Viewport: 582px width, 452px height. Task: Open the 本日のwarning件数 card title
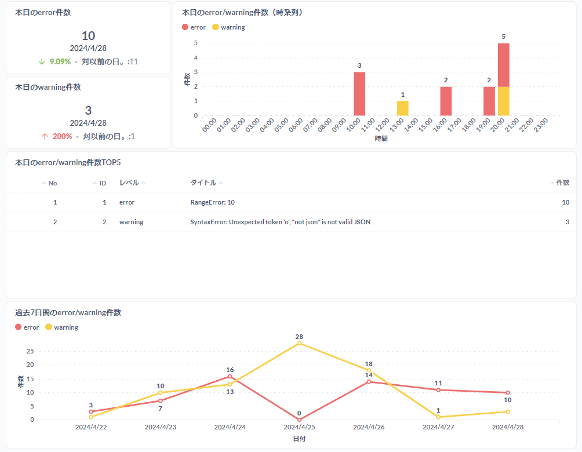tap(48, 88)
